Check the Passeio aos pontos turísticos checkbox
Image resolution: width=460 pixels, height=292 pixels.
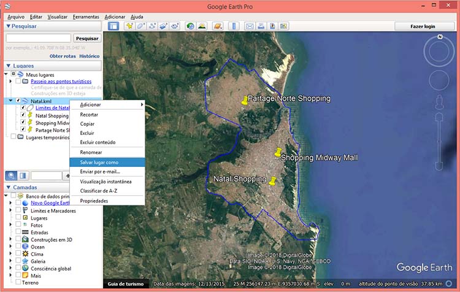pyautogui.click(x=18, y=81)
